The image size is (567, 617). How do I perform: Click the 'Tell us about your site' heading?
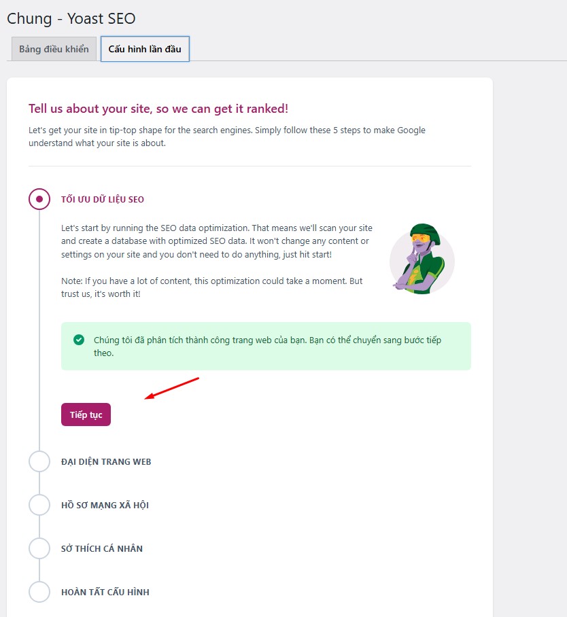click(158, 109)
